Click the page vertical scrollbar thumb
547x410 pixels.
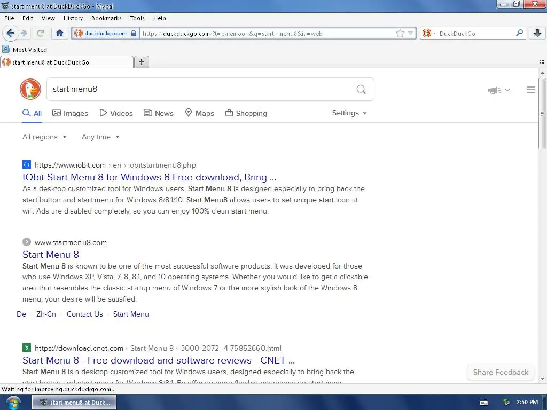[x=542, y=114]
